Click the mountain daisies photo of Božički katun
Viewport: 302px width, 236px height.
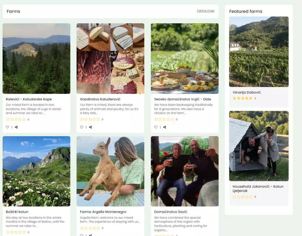36,171
